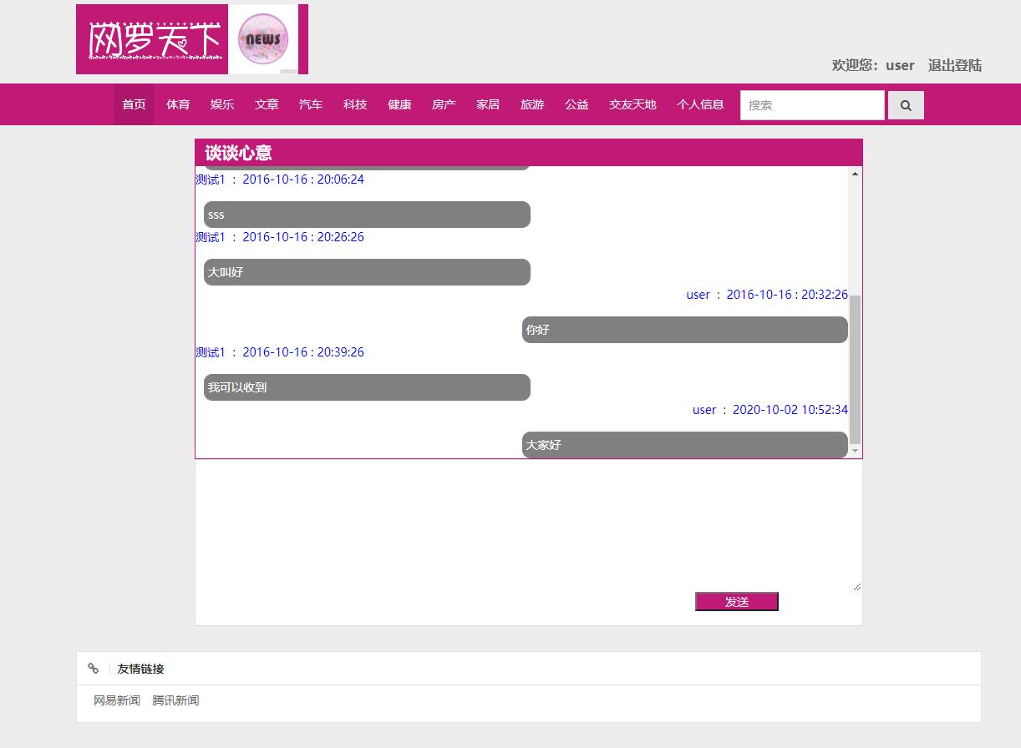Go to the 交友天地 page
The width and height of the screenshot is (1021, 748).
point(632,104)
